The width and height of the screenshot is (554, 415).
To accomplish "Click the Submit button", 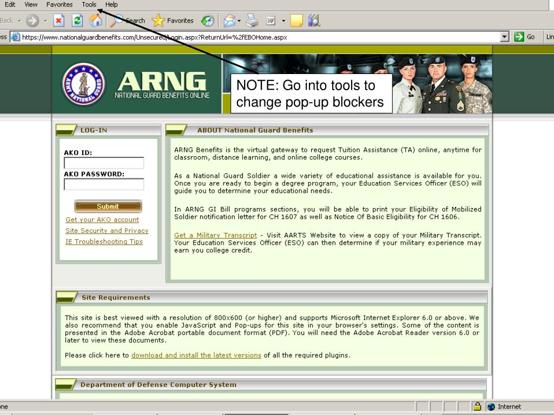I will pos(108,206).
